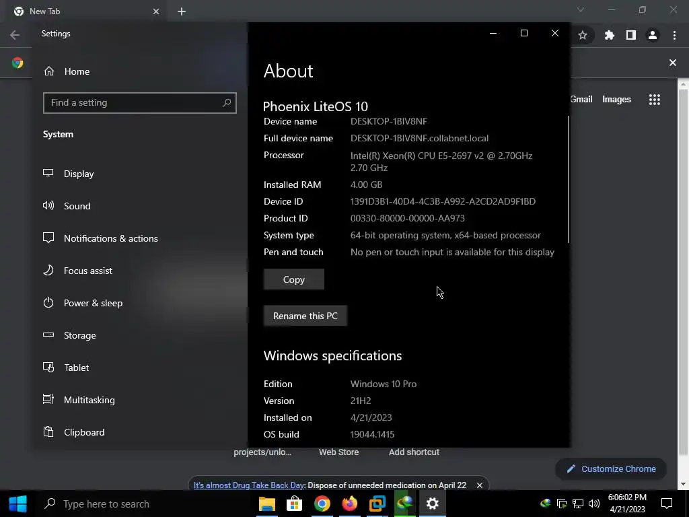Image resolution: width=689 pixels, height=517 pixels.
Task: Open File Explorer from taskbar
Action: (266, 504)
